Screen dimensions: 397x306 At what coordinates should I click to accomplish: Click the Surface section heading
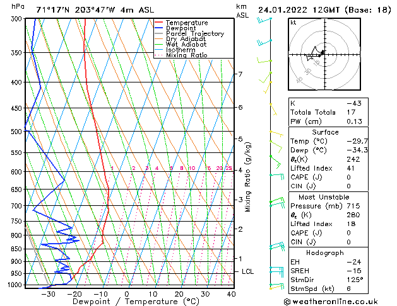325,132
